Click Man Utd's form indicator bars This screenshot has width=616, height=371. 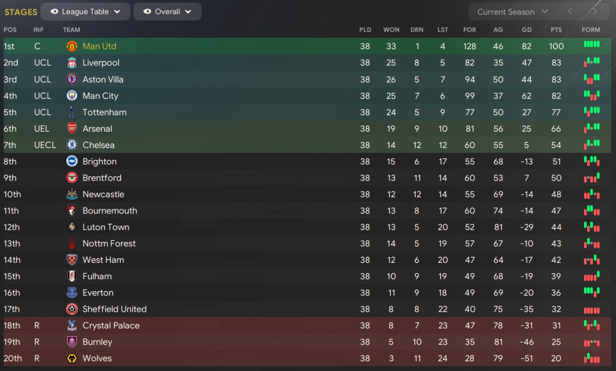[x=591, y=45]
